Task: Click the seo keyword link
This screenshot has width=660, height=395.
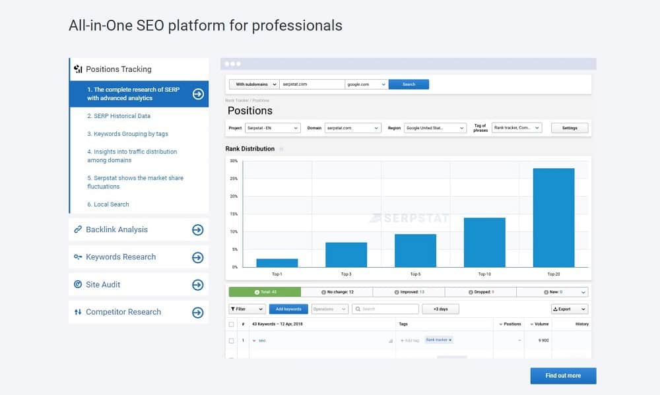Action: coord(262,341)
